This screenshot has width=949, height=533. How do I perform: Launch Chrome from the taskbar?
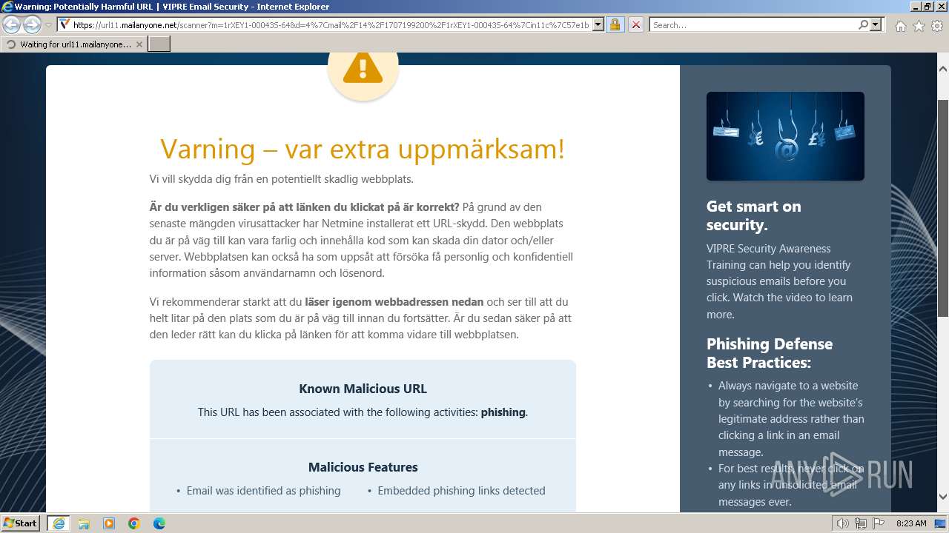click(134, 523)
